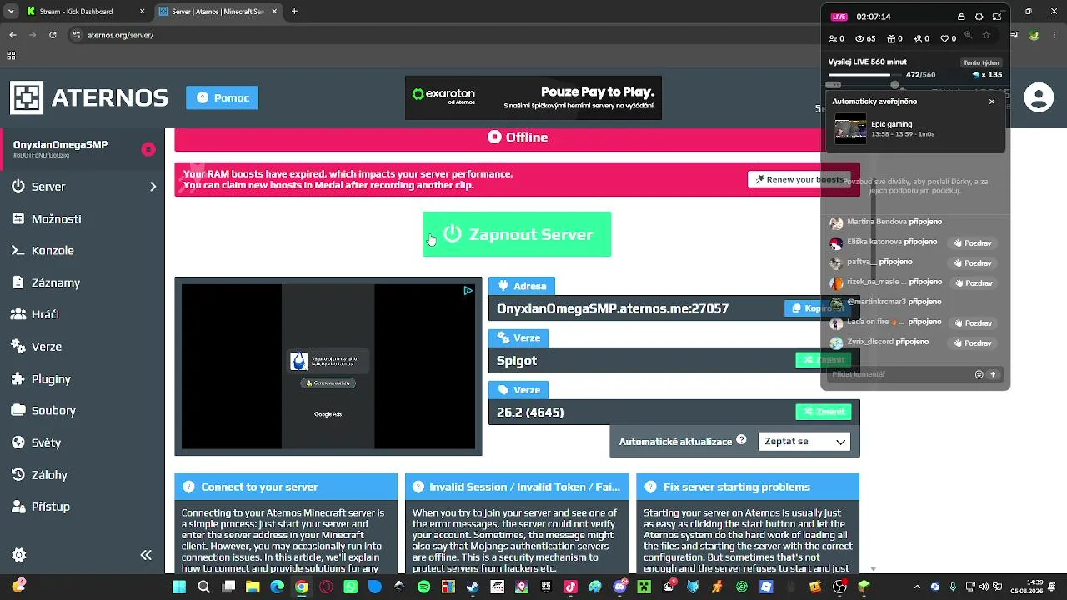Show hidden system tray icons

pyautogui.click(x=917, y=587)
